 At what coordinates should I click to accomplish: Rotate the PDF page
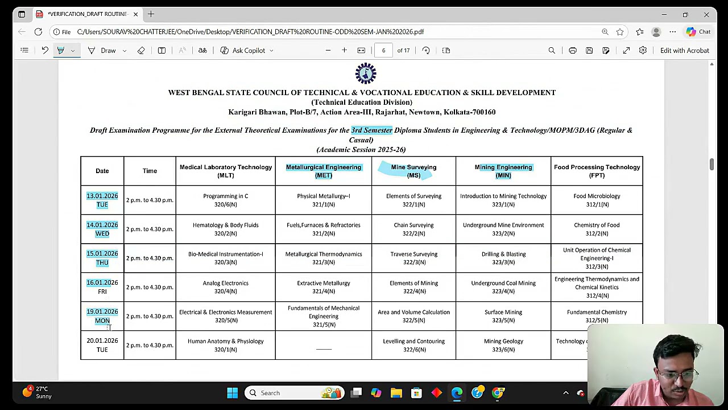click(426, 51)
